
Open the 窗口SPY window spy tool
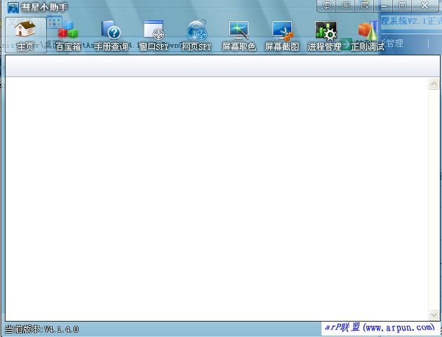[x=153, y=35]
